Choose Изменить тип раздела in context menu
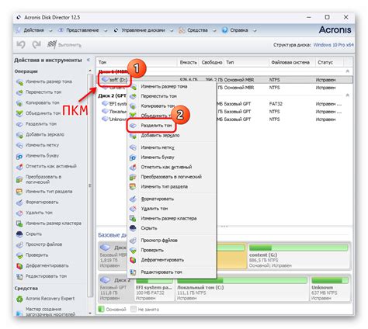This screenshot has width=368, height=329. (172, 187)
